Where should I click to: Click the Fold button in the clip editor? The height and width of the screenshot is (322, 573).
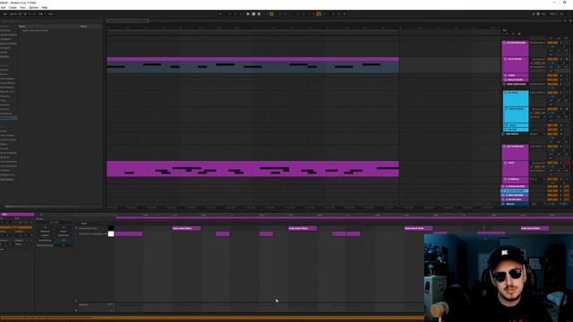(x=83, y=223)
